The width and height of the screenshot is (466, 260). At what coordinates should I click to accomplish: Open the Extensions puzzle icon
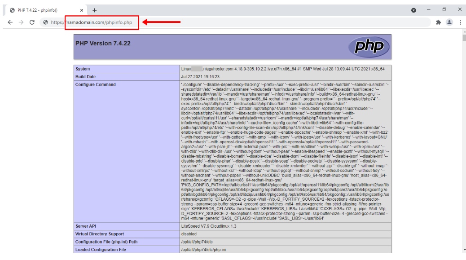(x=438, y=22)
